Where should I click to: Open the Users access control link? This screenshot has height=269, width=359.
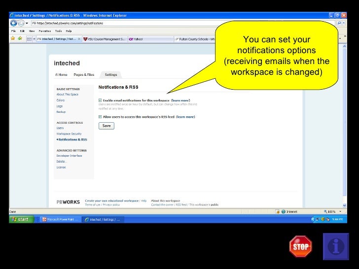coord(60,128)
